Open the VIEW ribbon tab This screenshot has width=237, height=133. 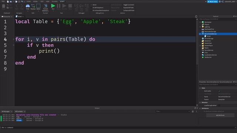[x=48, y=1]
